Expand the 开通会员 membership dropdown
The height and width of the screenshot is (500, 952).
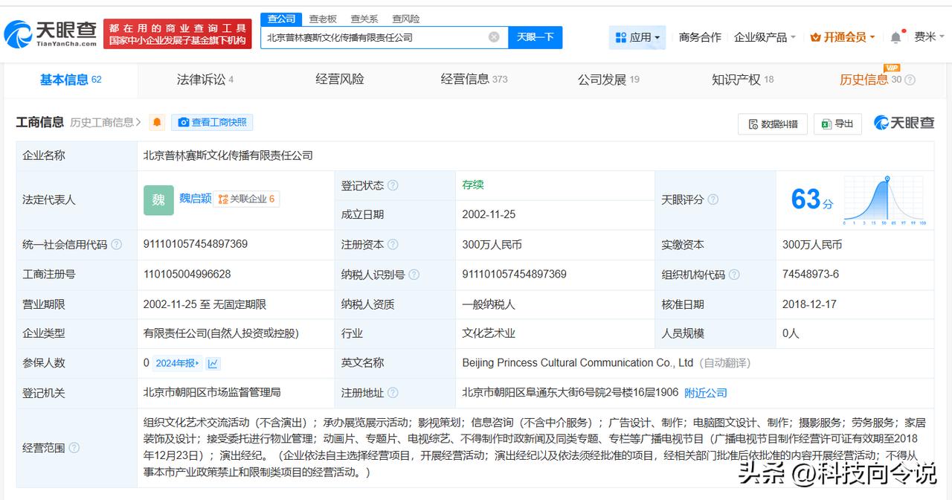click(x=843, y=37)
